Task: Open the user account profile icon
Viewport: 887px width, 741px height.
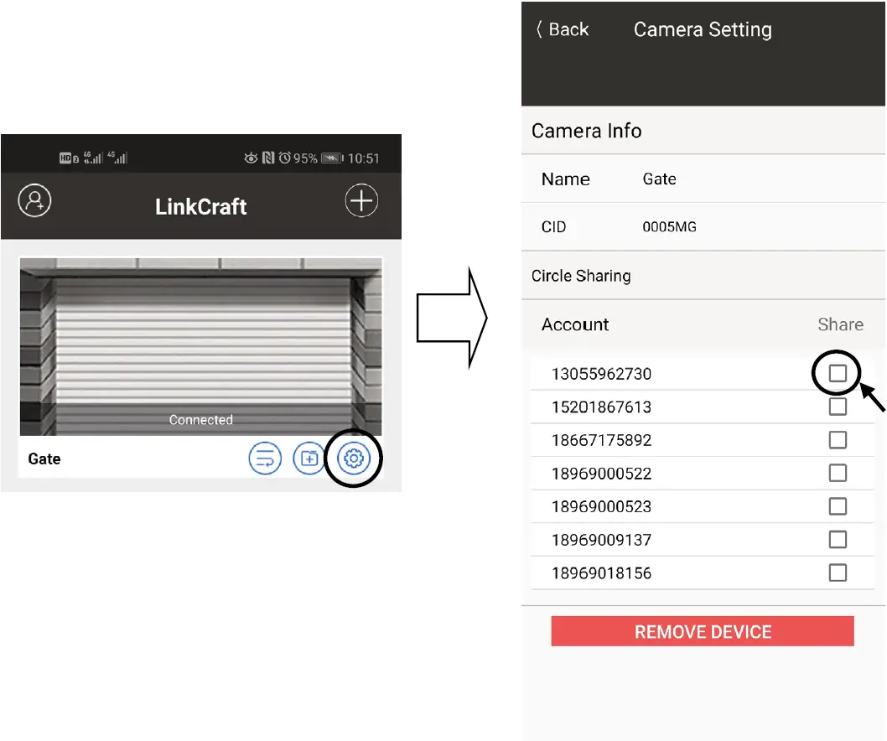Action: [34, 200]
